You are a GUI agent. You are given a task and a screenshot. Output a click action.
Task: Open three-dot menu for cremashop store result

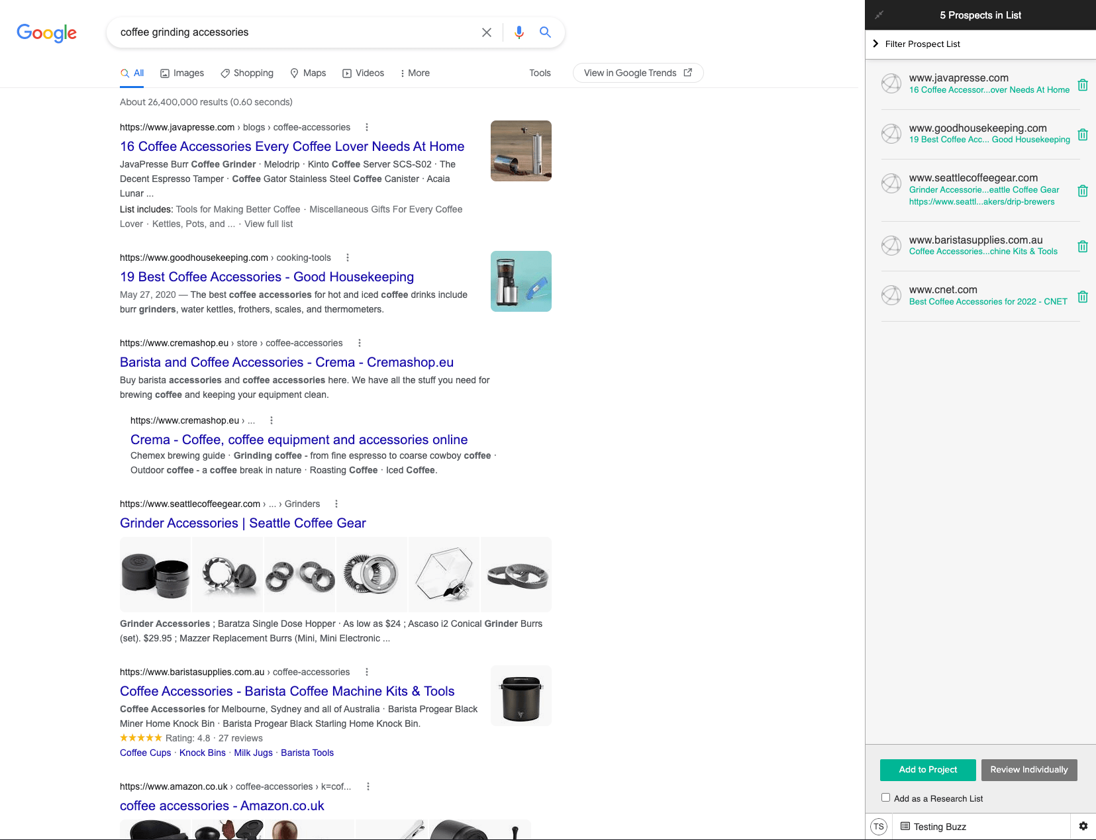click(x=360, y=343)
